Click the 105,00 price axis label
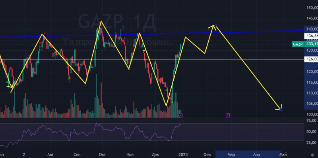The width and height of the screenshot is (318, 158). click(x=312, y=104)
